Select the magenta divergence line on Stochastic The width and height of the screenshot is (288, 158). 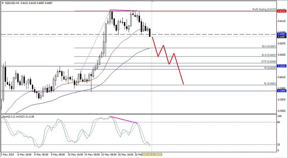123,119
